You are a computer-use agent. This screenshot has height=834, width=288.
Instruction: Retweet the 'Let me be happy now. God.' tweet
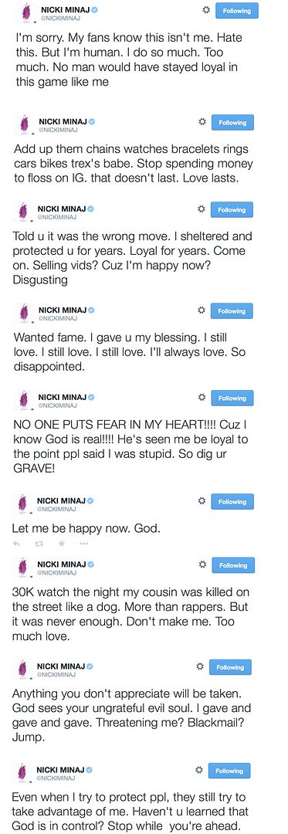39,543
